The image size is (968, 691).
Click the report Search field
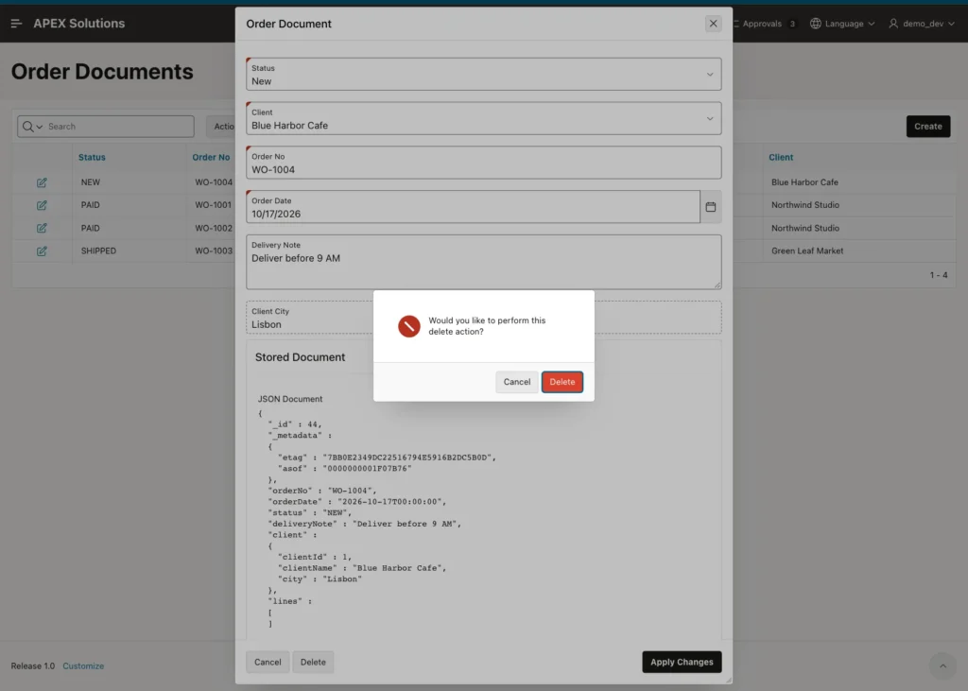pos(120,126)
